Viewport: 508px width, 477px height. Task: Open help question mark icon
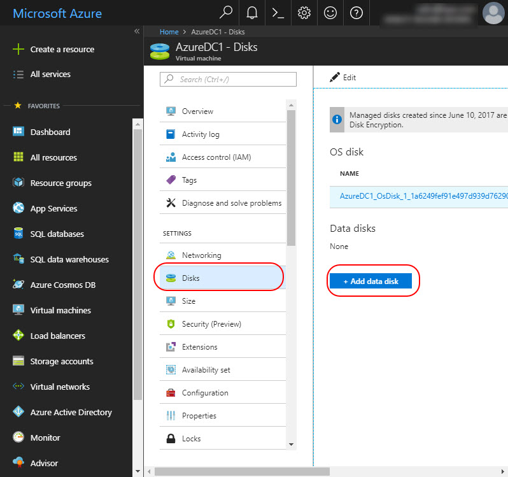(x=356, y=13)
